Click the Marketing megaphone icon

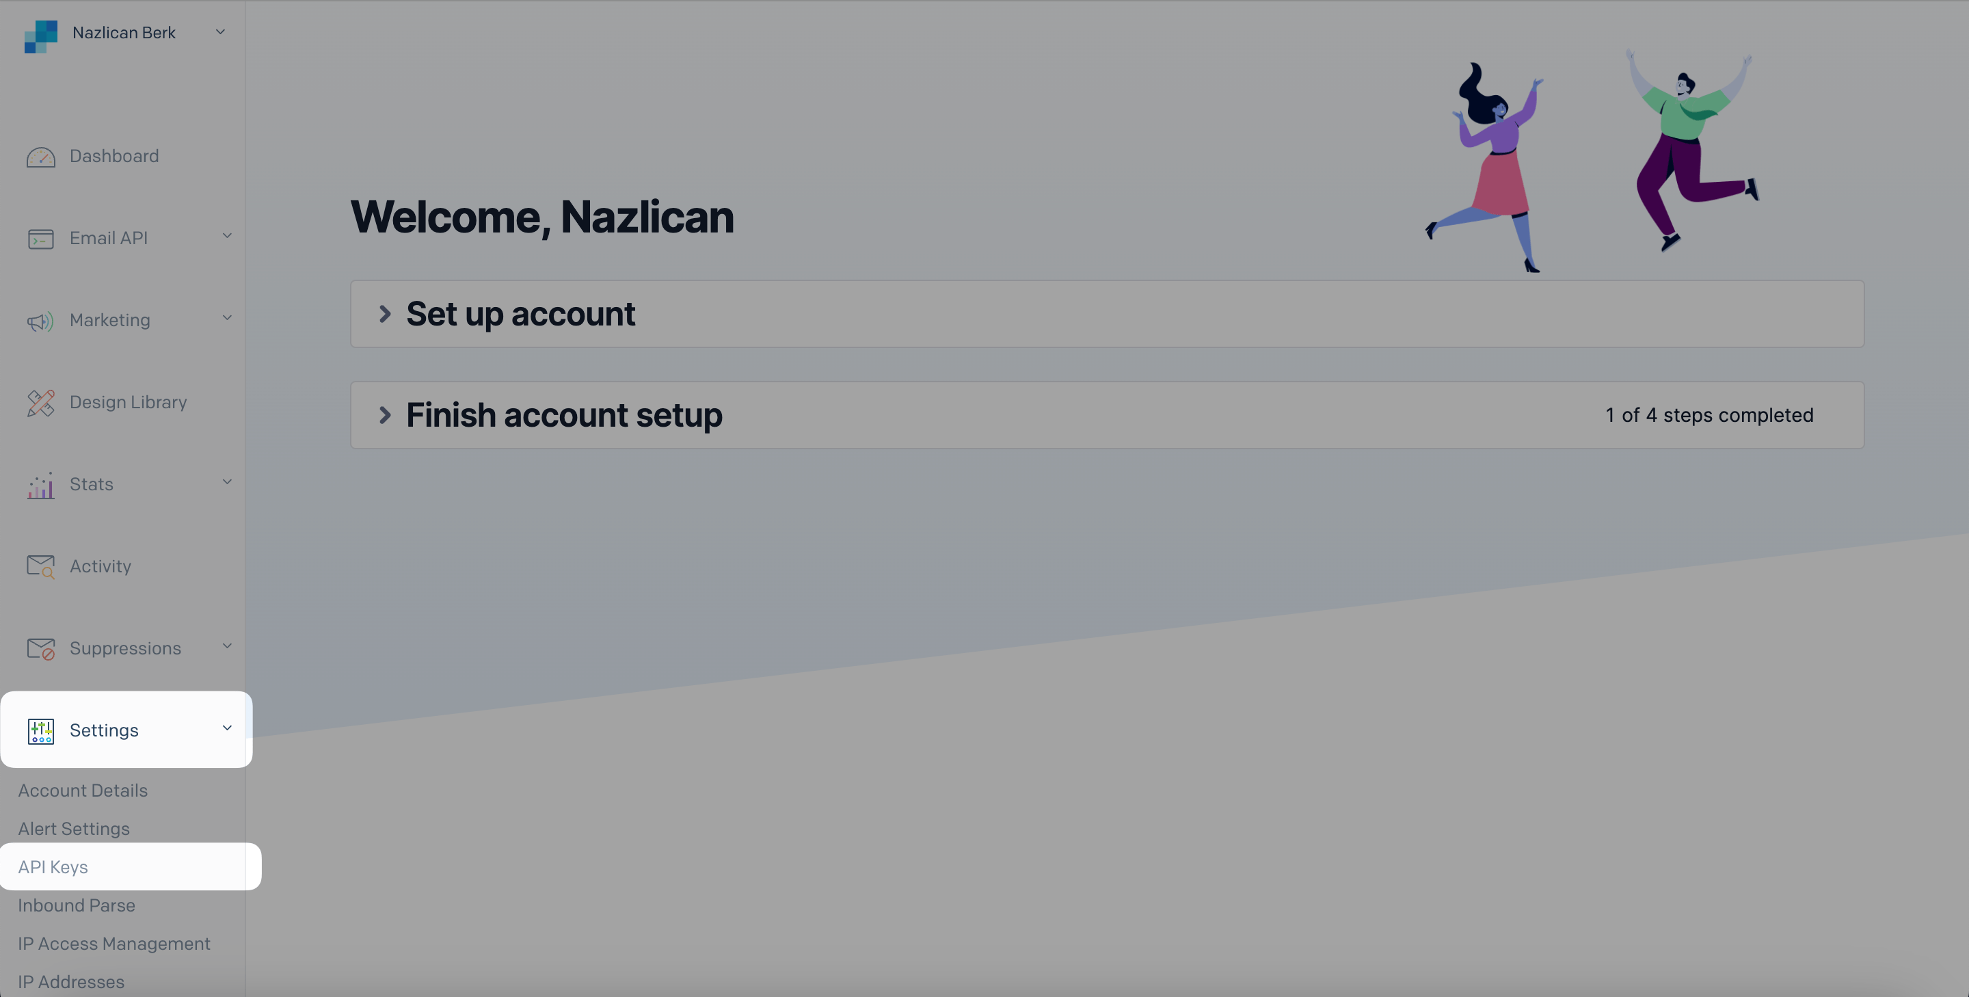coord(40,321)
